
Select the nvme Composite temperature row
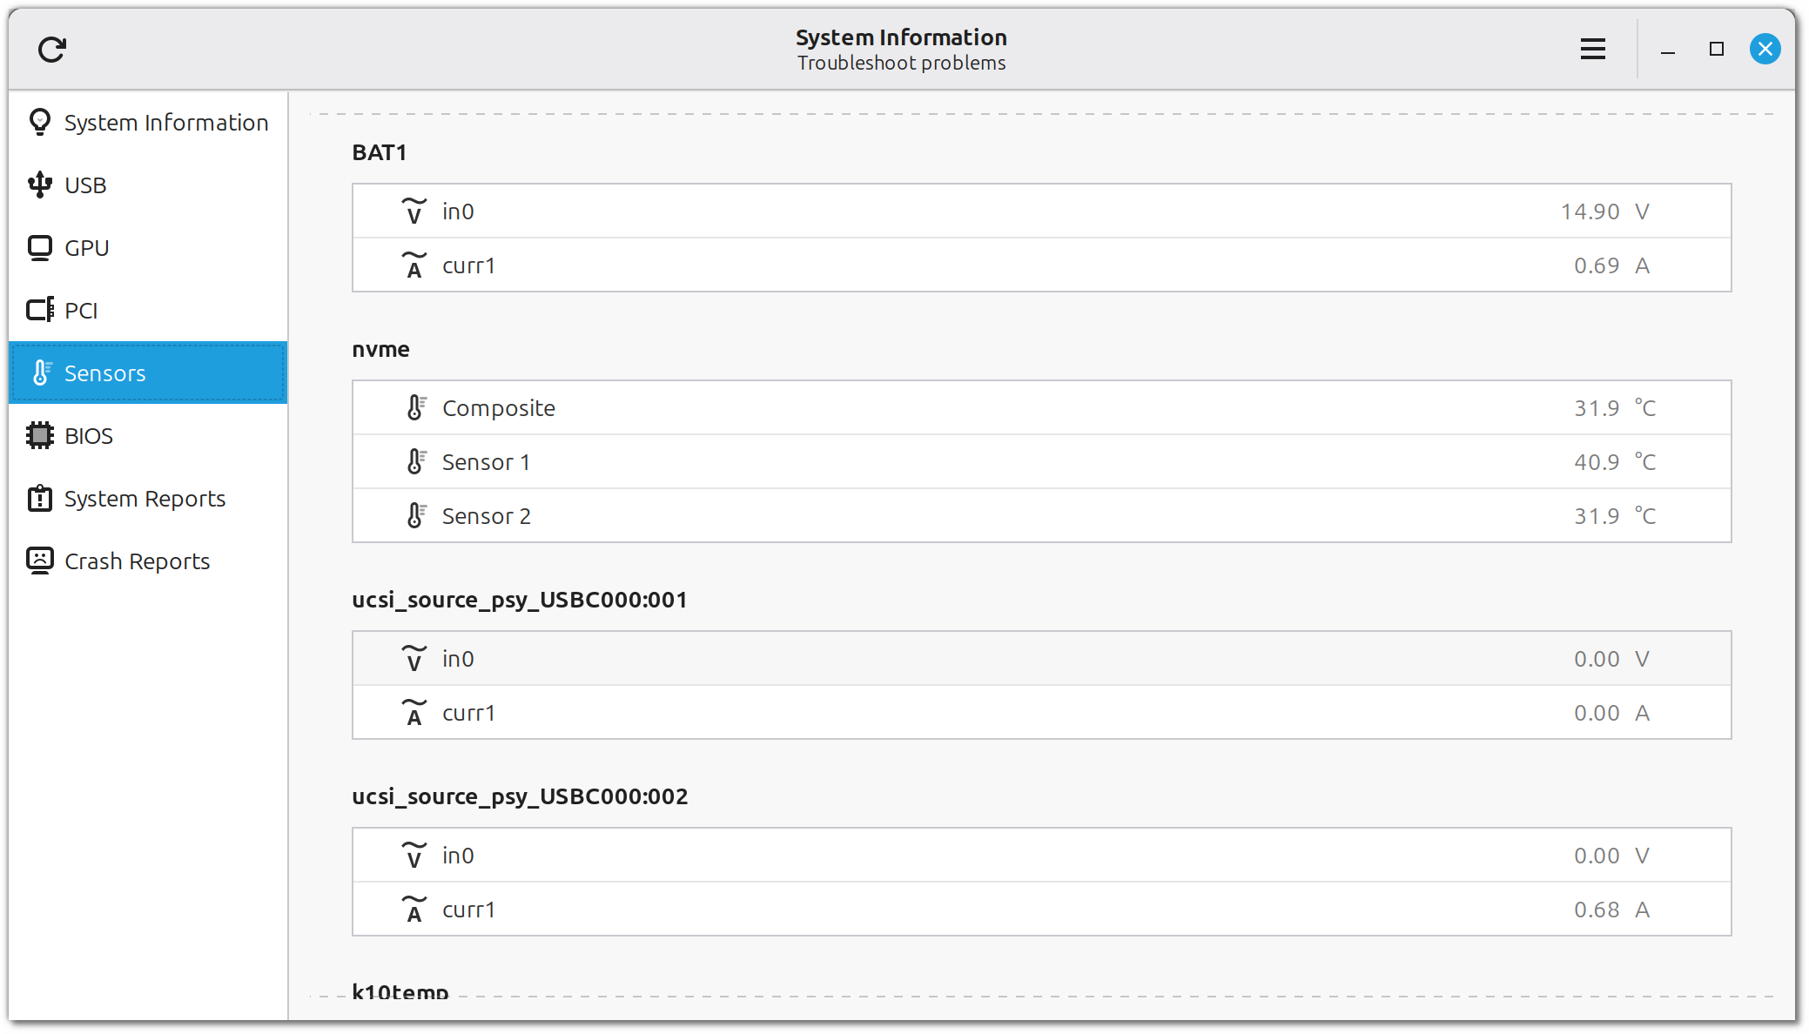[1041, 408]
